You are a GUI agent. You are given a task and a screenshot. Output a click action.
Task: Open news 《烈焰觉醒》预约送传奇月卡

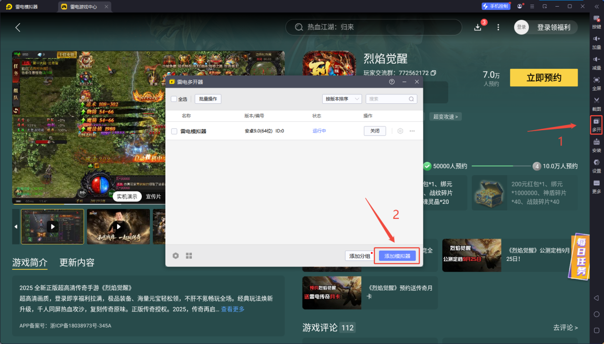(370, 293)
